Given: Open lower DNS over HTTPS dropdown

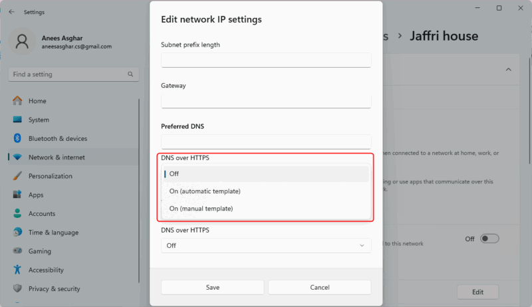Looking at the screenshot, I should pyautogui.click(x=266, y=245).
